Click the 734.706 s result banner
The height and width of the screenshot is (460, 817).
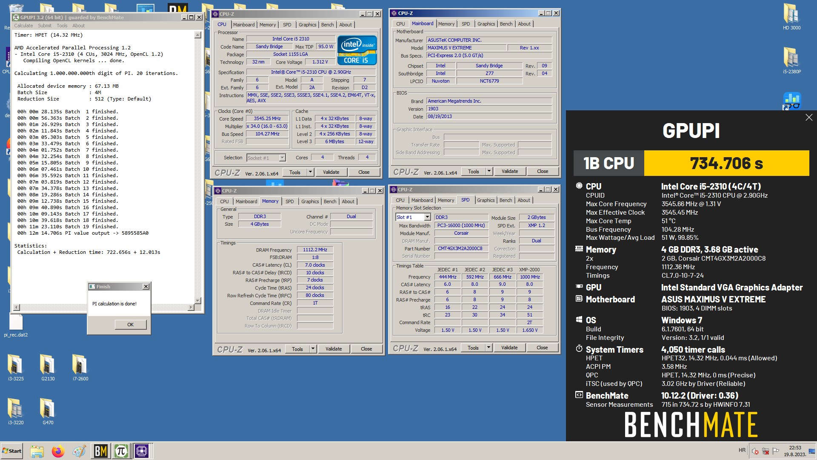pyautogui.click(x=726, y=163)
